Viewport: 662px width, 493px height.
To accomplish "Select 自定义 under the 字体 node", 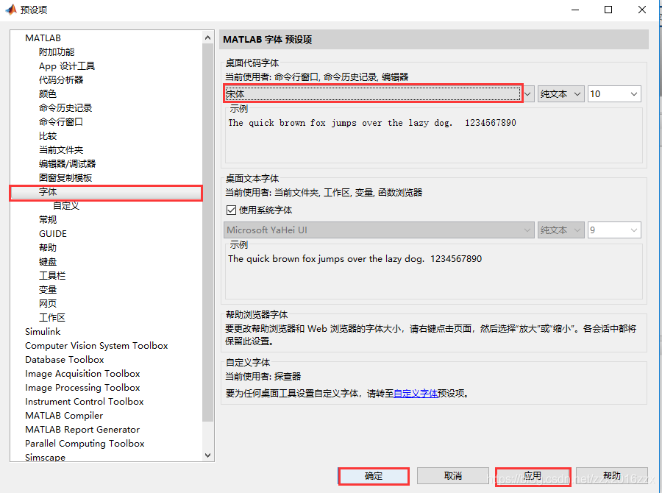I will point(66,206).
